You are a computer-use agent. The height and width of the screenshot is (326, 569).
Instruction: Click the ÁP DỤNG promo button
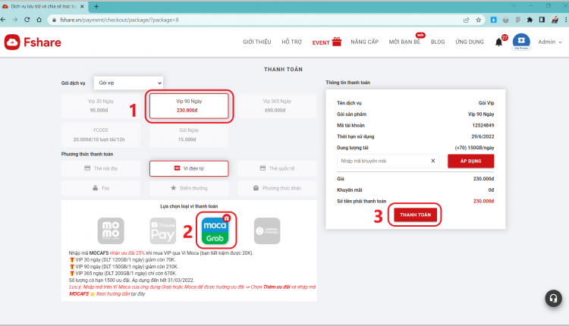[x=470, y=161]
